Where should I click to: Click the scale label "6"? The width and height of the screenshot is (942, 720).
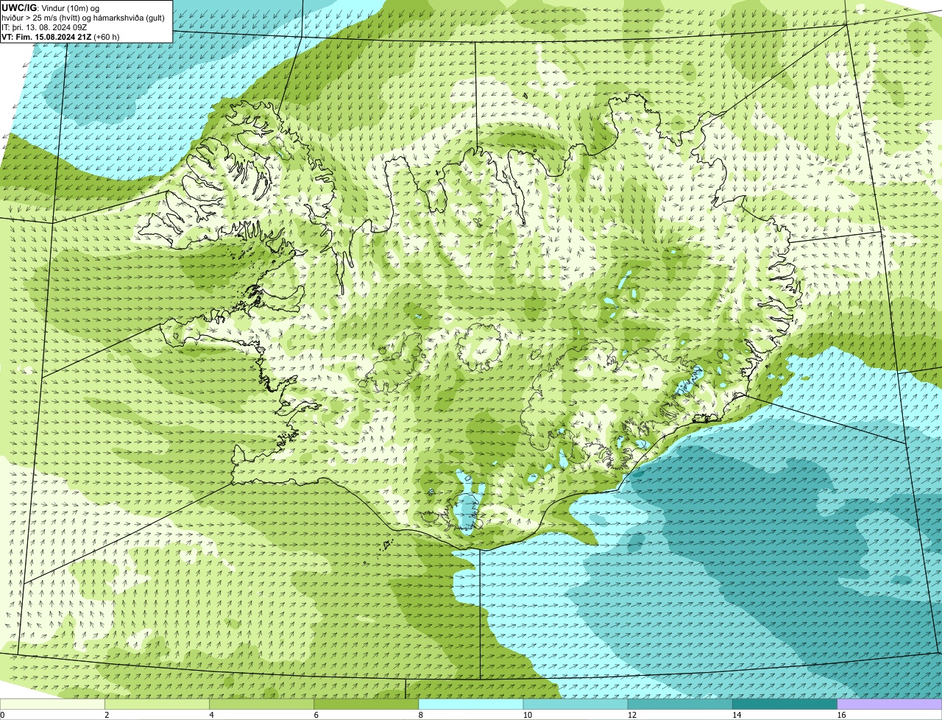(x=316, y=715)
